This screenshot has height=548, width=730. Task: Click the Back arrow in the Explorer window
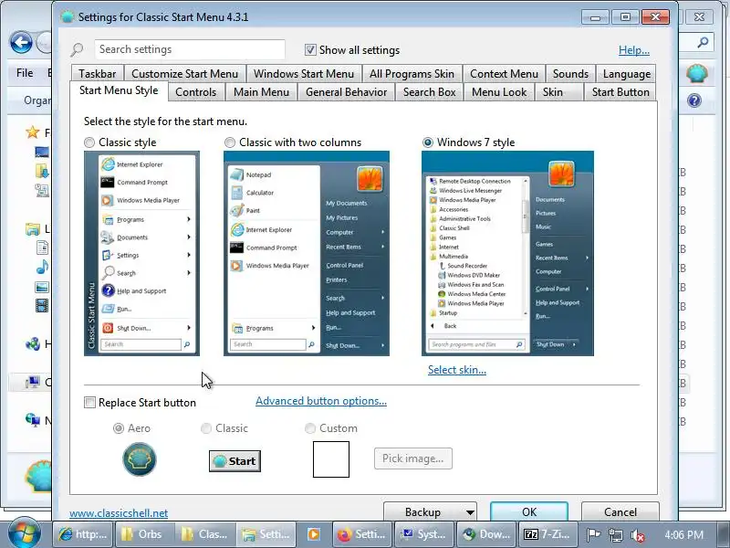point(21,43)
